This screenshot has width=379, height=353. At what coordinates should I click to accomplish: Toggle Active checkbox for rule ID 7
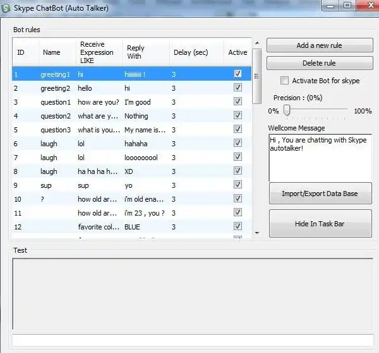(x=238, y=157)
